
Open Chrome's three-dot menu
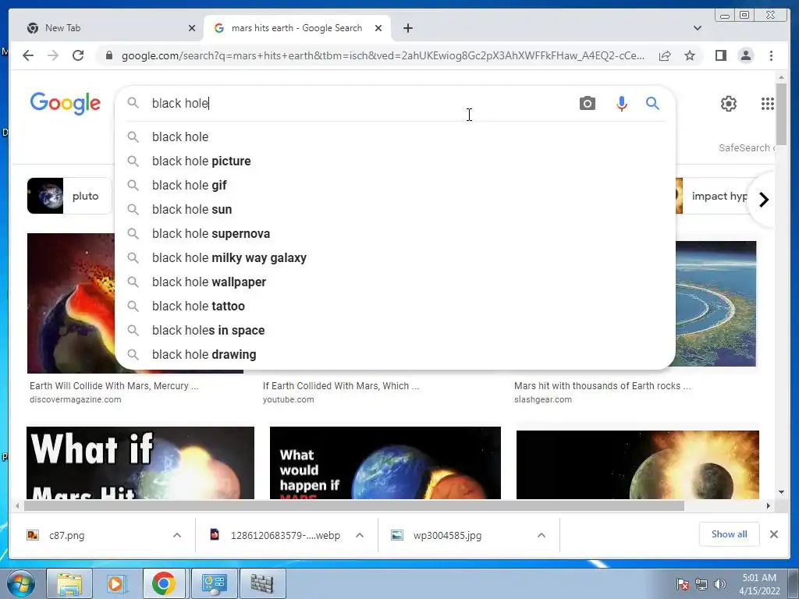pyautogui.click(x=771, y=55)
